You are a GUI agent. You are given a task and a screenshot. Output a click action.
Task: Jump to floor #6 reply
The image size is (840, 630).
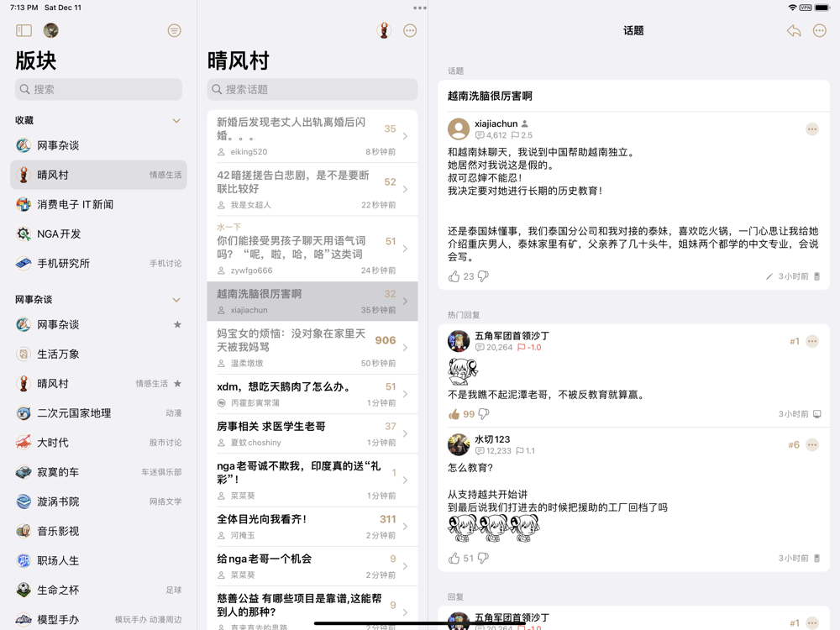tap(794, 444)
